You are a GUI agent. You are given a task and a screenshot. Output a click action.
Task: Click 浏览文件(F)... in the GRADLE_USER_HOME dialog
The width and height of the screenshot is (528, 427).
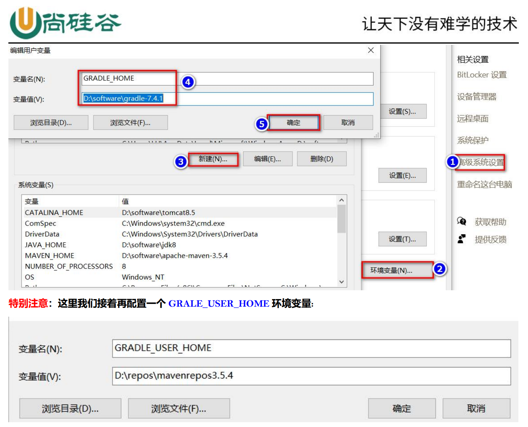(179, 408)
